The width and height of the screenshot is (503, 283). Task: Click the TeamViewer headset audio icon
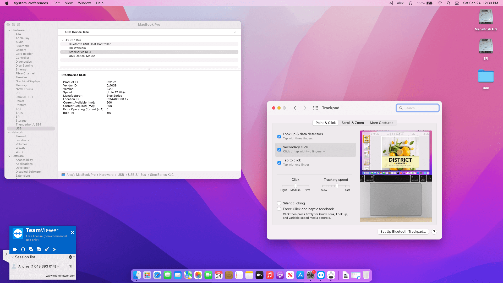[23, 249]
